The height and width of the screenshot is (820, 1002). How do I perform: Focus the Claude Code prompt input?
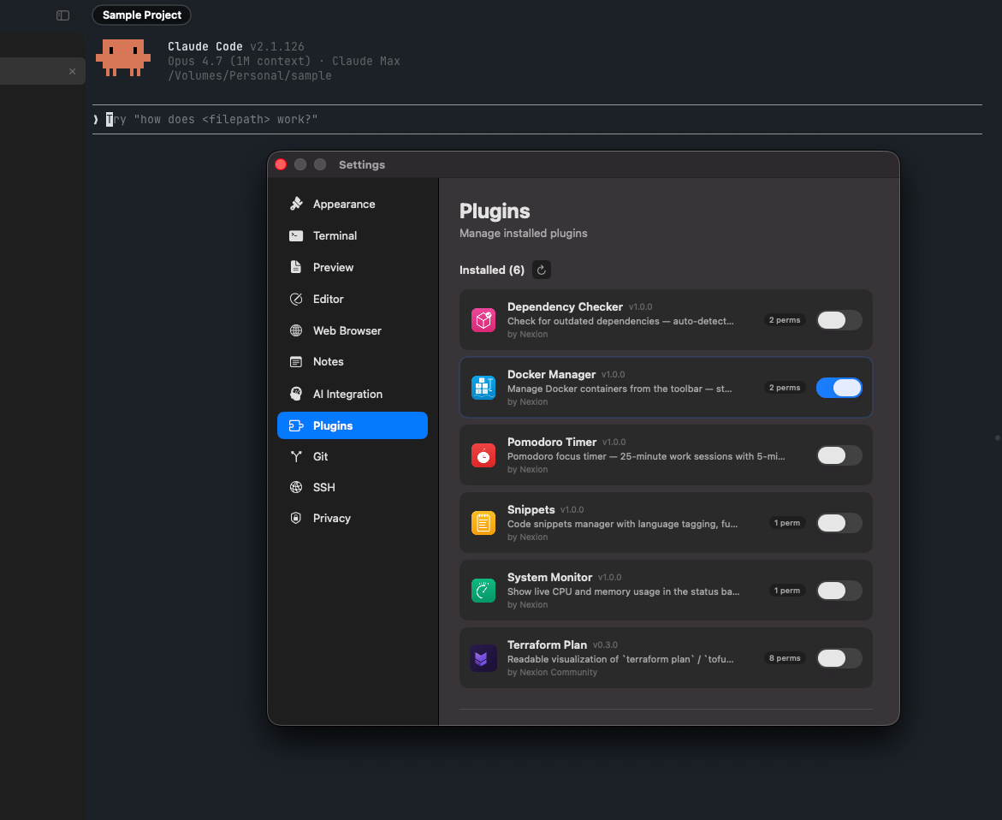tap(537, 120)
